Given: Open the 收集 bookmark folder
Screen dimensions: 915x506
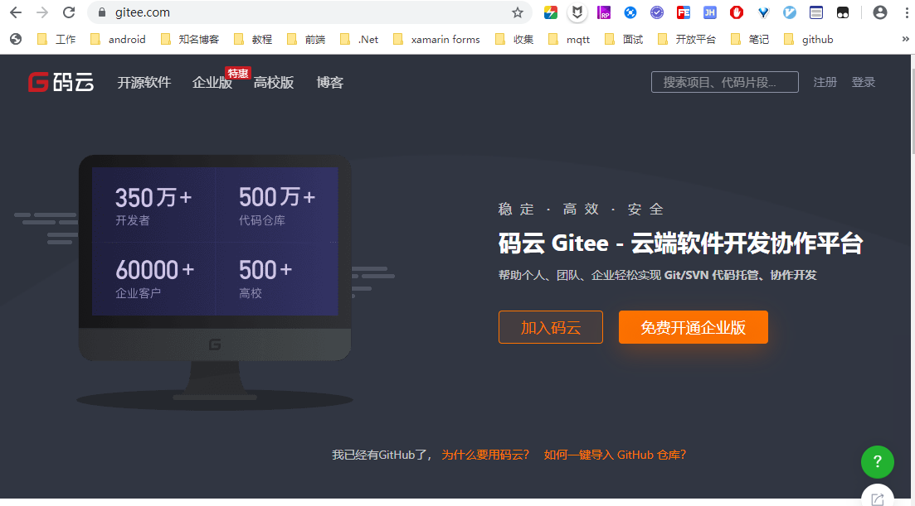Looking at the screenshot, I should point(514,39).
